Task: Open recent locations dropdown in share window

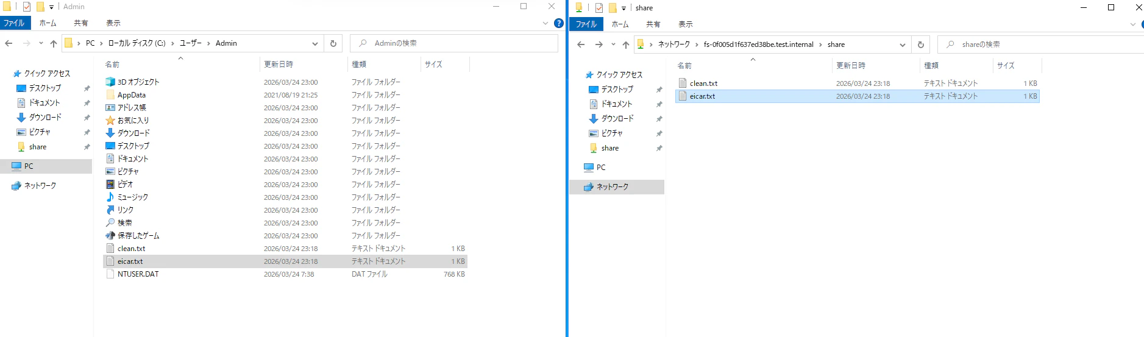Action: 613,44
